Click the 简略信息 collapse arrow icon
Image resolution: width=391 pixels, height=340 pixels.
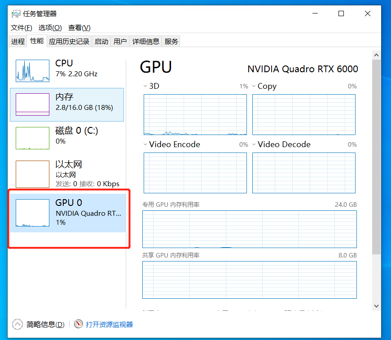coord(18,324)
